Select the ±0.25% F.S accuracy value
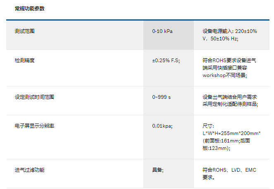 click(x=166, y=60)
